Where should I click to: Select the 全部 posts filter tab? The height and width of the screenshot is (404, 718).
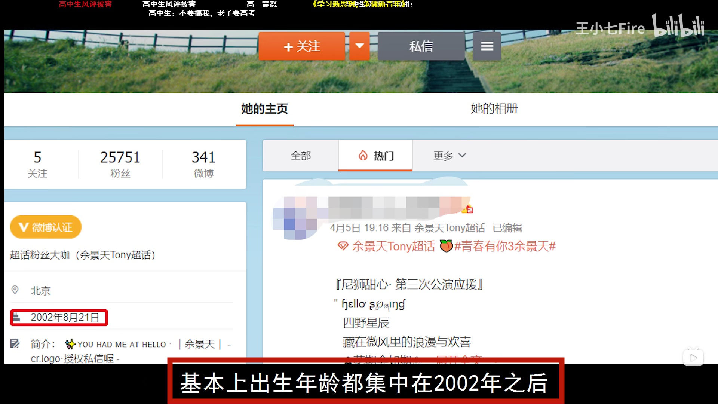coord(301,156)
